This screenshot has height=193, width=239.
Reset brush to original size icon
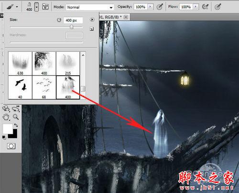click(x=59, y=20)
